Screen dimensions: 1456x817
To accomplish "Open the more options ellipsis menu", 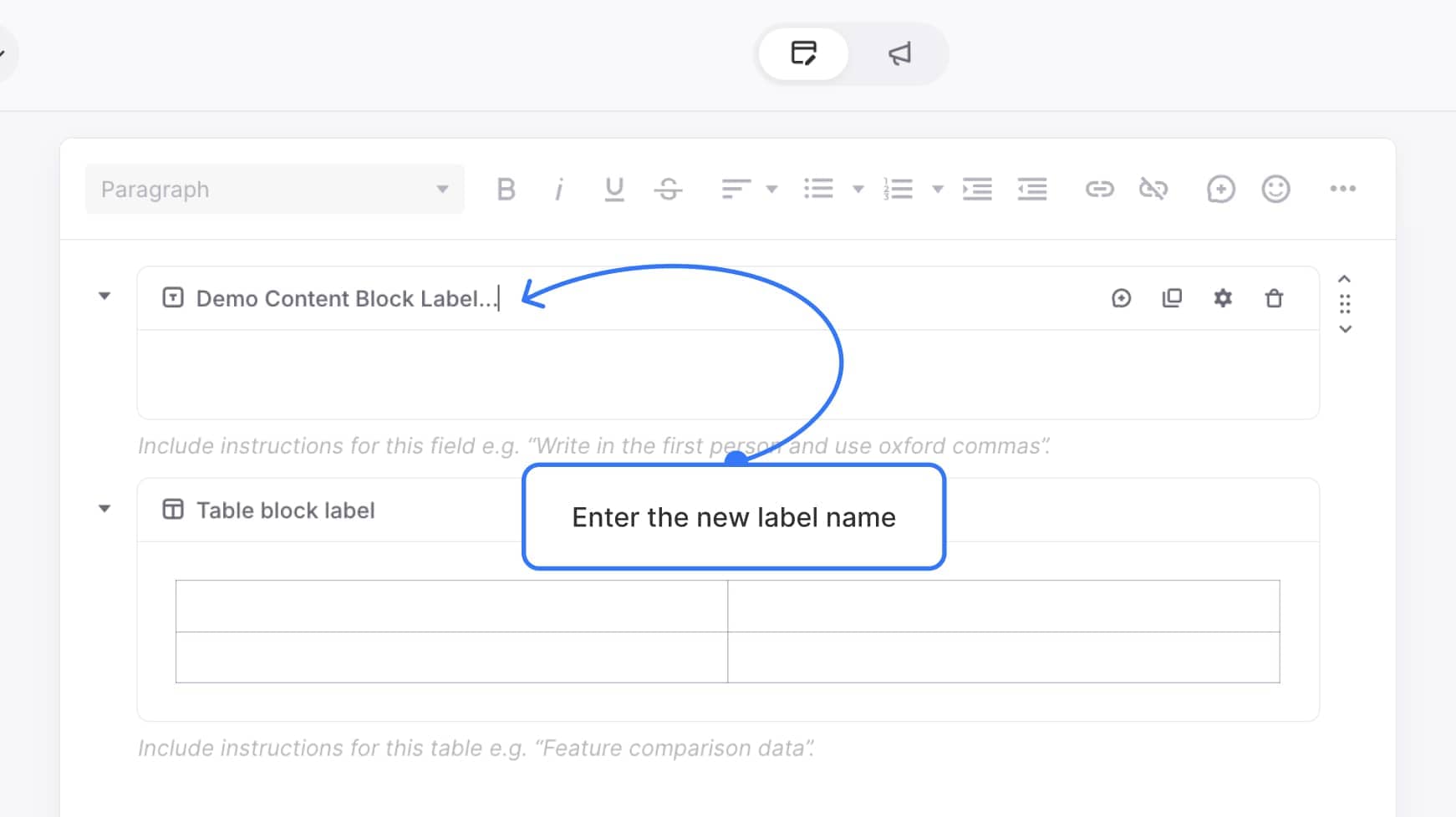I will (x=1343, y=189).
